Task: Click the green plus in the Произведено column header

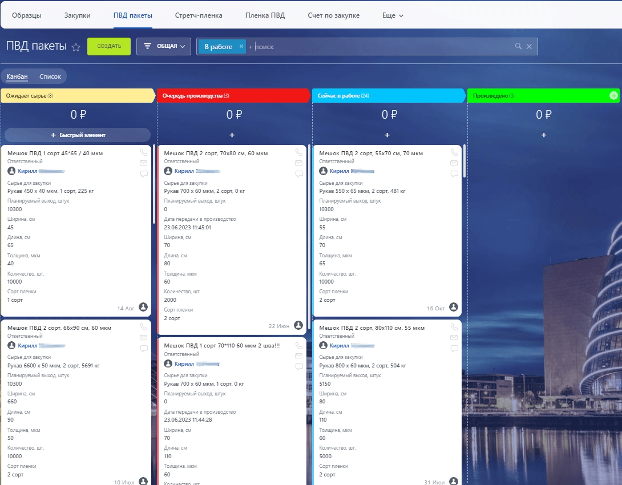Action: pos(613,95)
